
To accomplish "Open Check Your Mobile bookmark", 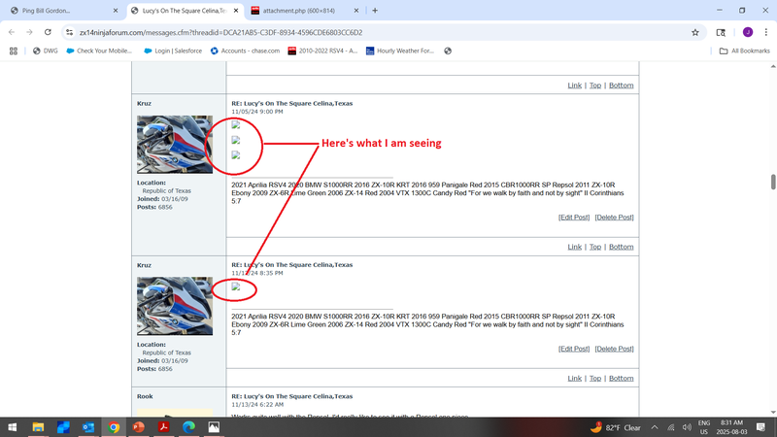I will [99, 50].
